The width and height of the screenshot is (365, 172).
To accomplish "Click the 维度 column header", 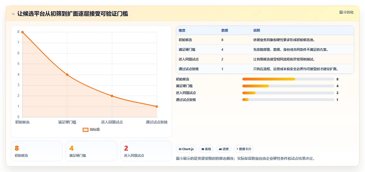I will pyautogui.click(x=182, y=31).
